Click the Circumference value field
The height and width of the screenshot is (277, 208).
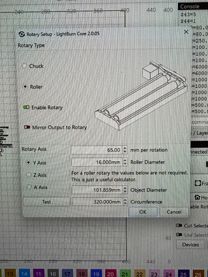click(x=97, y=202)
